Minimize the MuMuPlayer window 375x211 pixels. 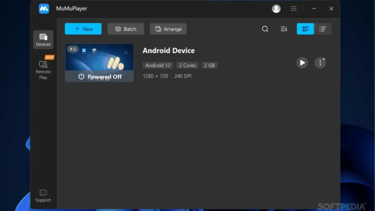(x=314, y=9)
